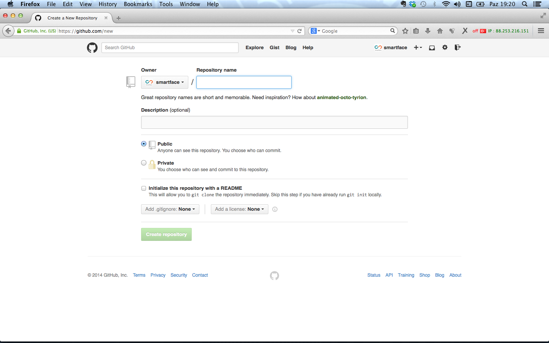Open the Tools menu
Image resolution: width=549 pixels, height=343 pixels.
(x=166, y=4)
